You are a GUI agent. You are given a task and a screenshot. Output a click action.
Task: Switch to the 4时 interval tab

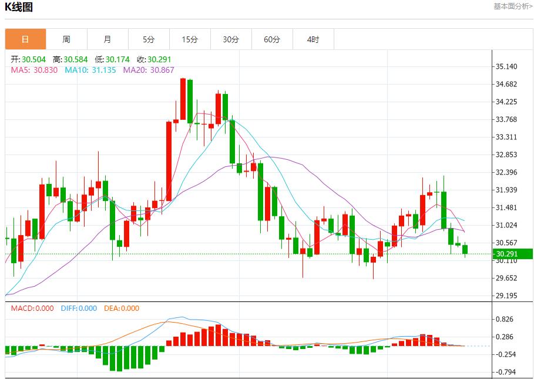click(x=313, y=39)
